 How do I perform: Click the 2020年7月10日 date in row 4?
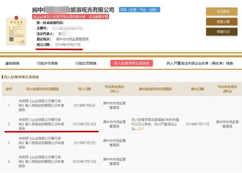tap(84, 162)
